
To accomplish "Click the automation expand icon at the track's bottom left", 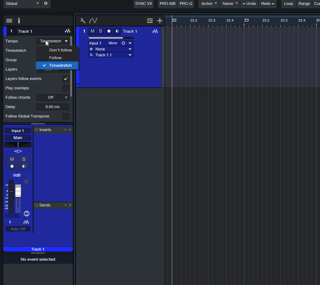I will coord(77,85).
